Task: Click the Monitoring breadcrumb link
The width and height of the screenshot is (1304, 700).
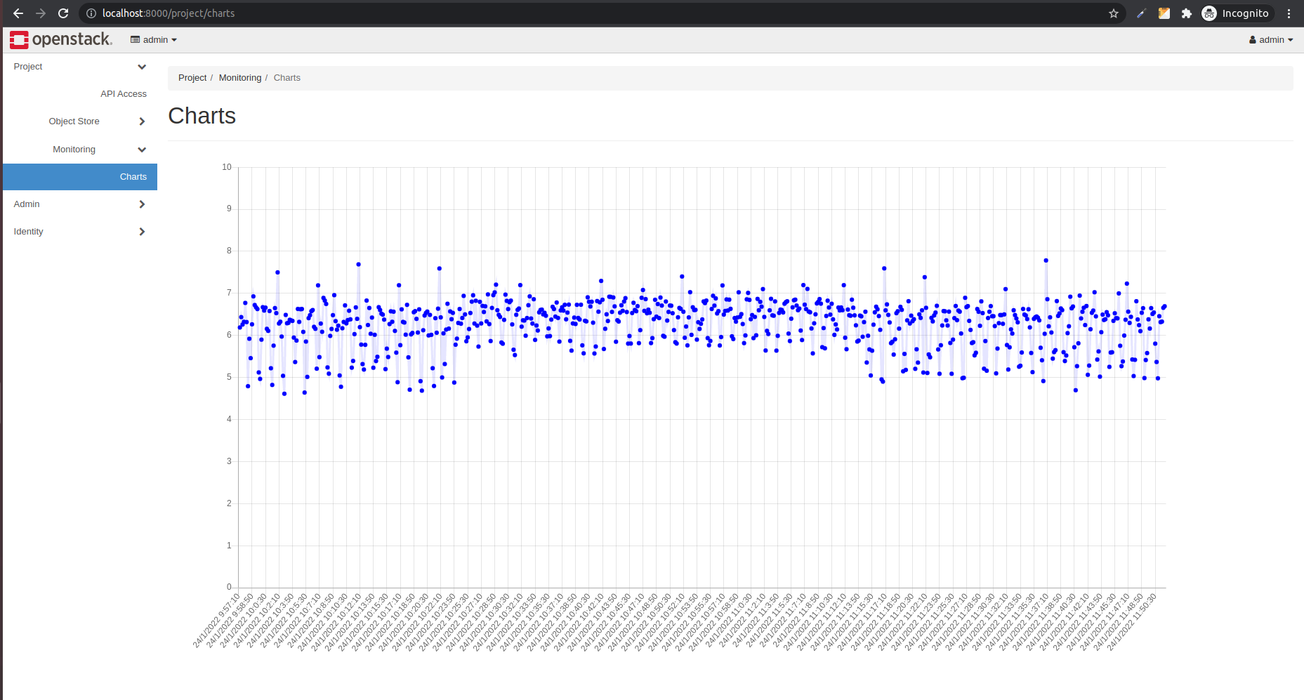Action: (x=240, y=78)
